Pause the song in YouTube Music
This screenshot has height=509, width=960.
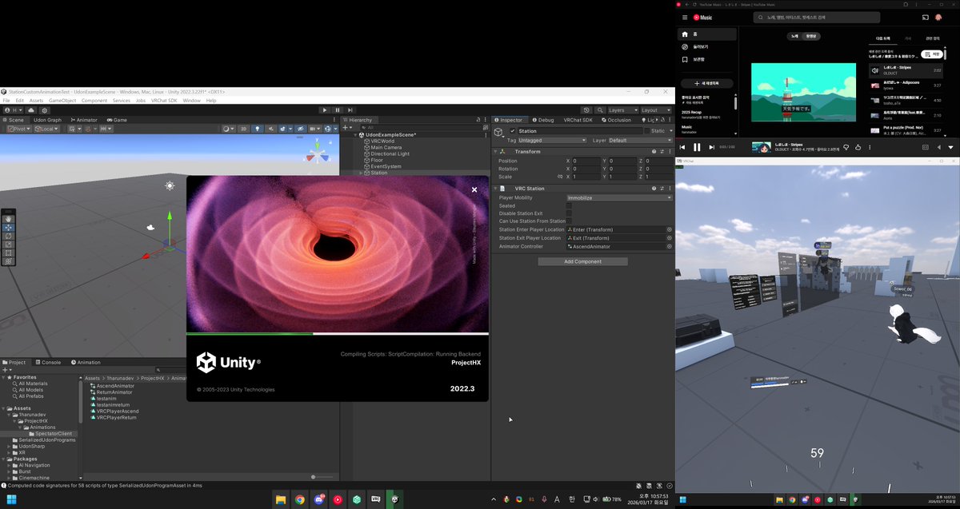click(x=697, y=147)
